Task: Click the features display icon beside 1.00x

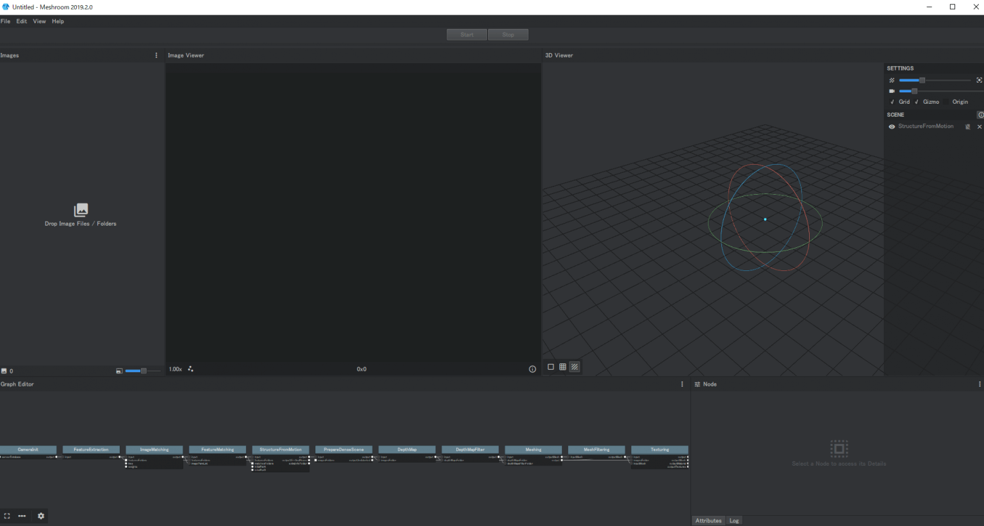Action: pyautogui.click(x=190, y=369)
